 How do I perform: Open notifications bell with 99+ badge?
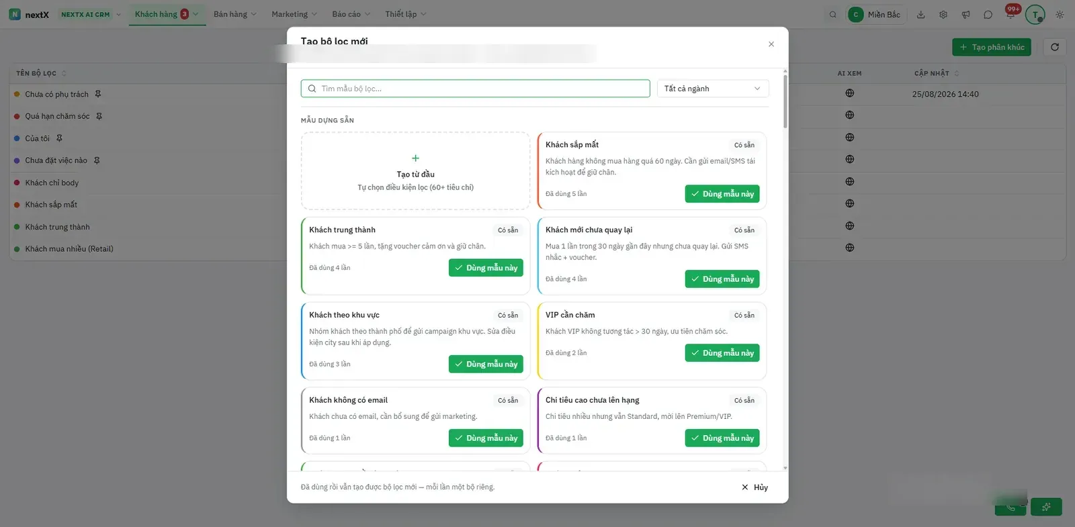coord(1011,13)
